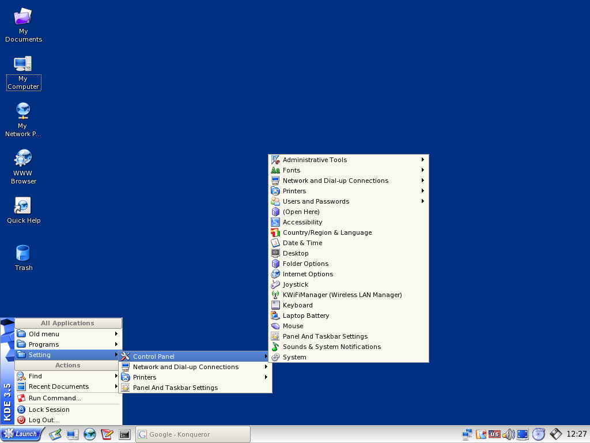Open Network and Dial-up Connections under Setting submenu
Screen dimensions: 590x443
pos(195,367)
